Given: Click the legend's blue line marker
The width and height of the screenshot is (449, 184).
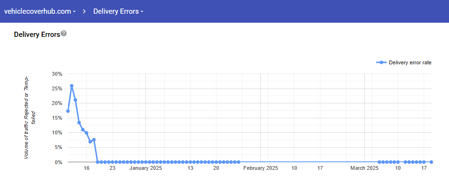Looking at the screenshot, I should tap(381, 62).
